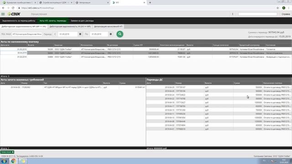This screenshot has width=292, height=164.
Task: Sort acts by № договора column header
Action: pyautogui.click(x=120, y=45)
